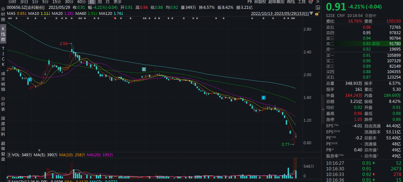The height and width of the screenshot is (182, 403).
Task: Click the E event marker on chart
Action: 144,69
